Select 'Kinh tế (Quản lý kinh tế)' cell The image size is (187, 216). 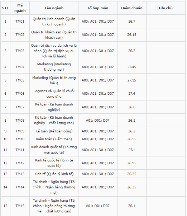point(54,174)
